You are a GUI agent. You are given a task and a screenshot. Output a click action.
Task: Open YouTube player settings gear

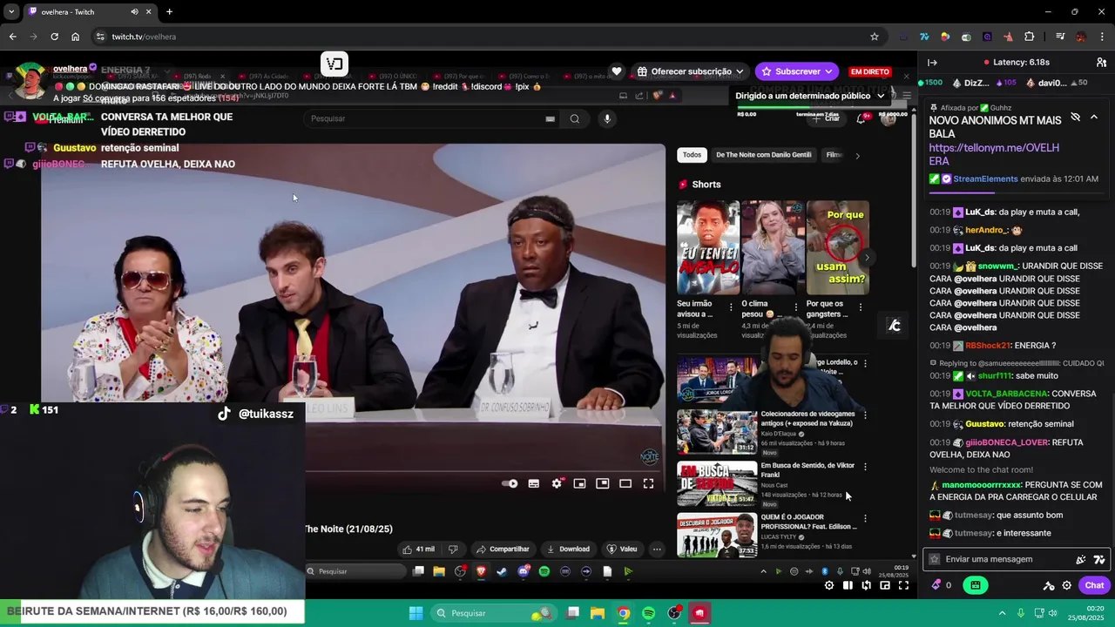pyautogui.click(x=557, y=483)
